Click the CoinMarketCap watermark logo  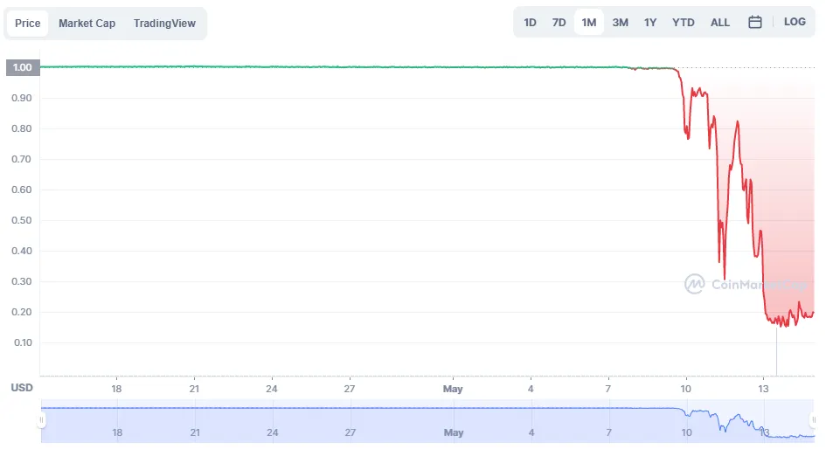click(x=745, y=284)
